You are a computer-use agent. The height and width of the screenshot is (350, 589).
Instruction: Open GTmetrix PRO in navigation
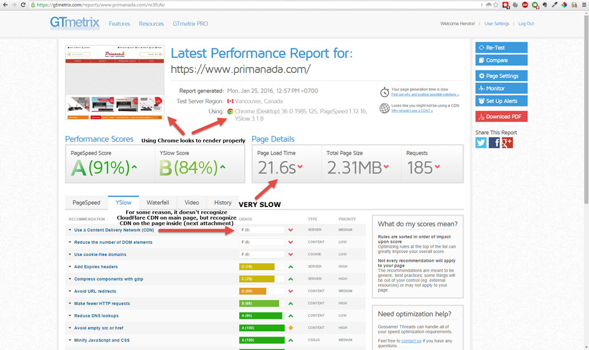tap(190, 24)
